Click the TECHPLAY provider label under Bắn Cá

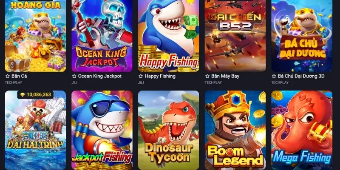(14, 82)
